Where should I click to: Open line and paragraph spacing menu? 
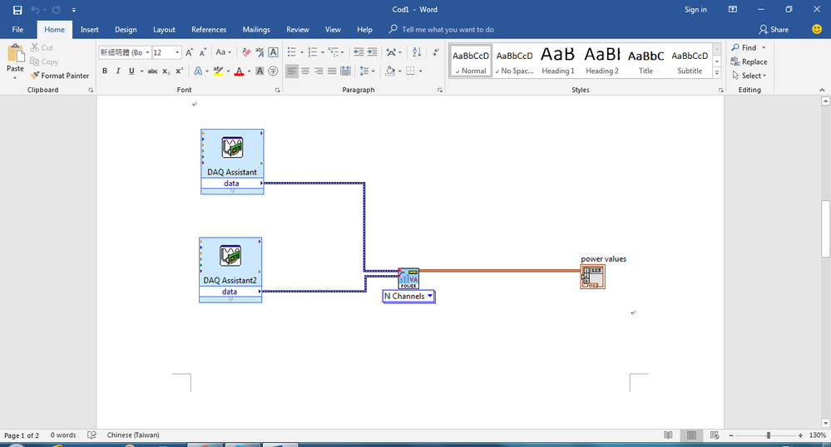[367, 71]
